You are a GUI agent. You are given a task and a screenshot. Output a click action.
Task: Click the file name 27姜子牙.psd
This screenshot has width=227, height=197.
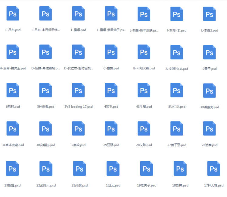click(x=177, y=145)
